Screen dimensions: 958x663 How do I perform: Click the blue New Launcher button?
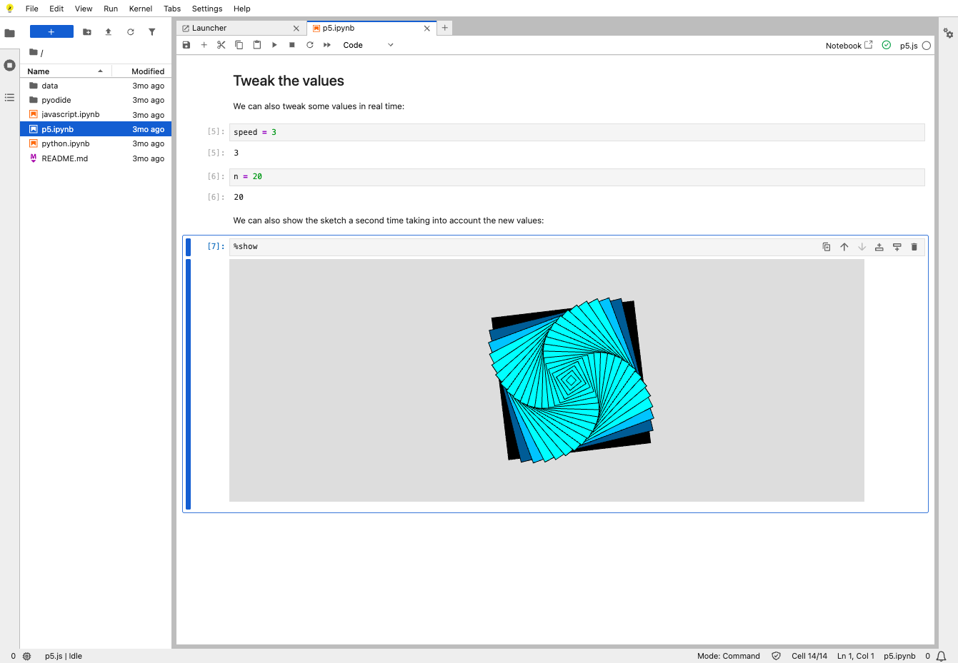tap(51, 31)
